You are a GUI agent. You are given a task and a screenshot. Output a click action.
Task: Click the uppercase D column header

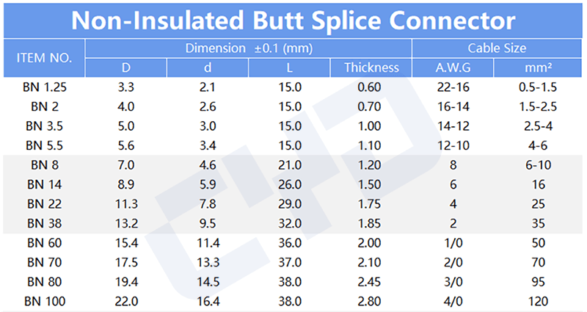pos(126,68)
